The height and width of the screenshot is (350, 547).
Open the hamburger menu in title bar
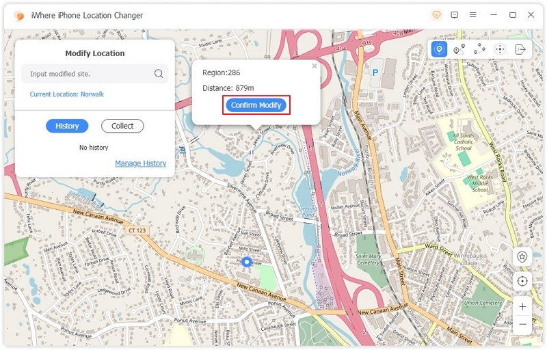tap(472, 15)
